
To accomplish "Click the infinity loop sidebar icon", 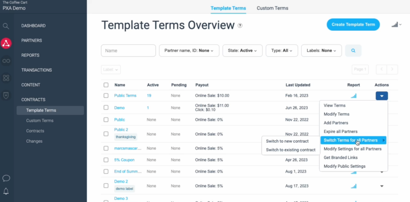I will pyautogui.click(x=6, y=61).
